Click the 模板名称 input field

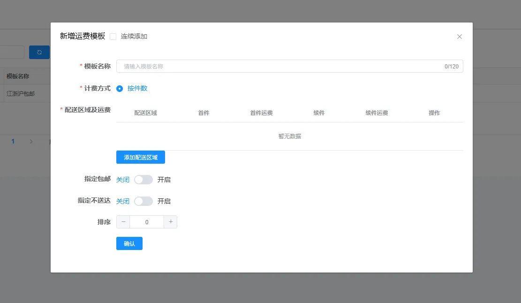[281, 66]
